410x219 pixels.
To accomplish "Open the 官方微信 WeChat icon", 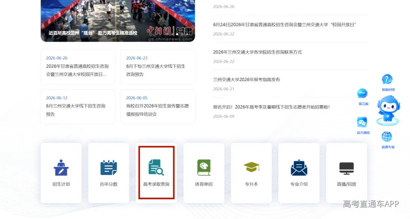I will pos(362,122).
